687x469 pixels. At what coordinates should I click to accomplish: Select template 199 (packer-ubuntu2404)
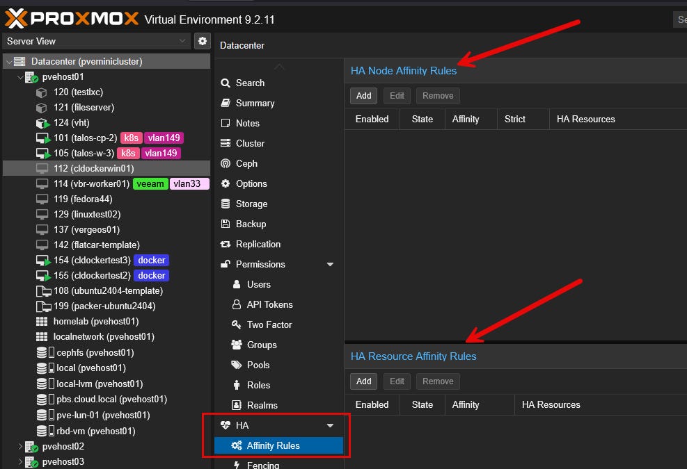tap(106, 306)
